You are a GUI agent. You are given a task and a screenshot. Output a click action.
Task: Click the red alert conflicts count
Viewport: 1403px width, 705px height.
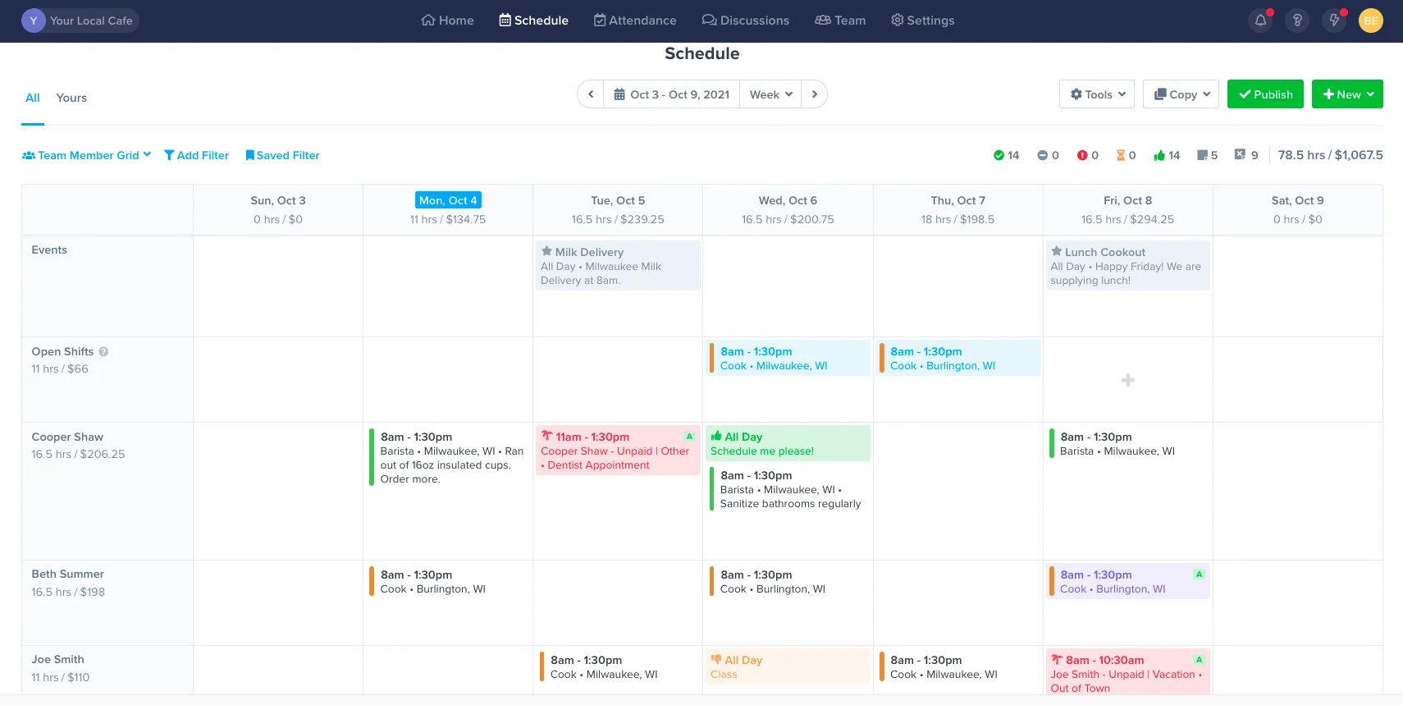[1083, 155]
